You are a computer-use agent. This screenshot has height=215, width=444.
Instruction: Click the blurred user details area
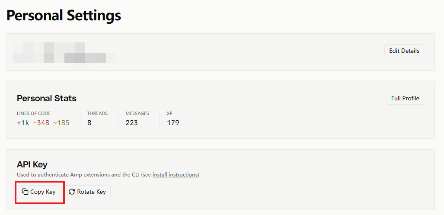click(x=64, y=52)
